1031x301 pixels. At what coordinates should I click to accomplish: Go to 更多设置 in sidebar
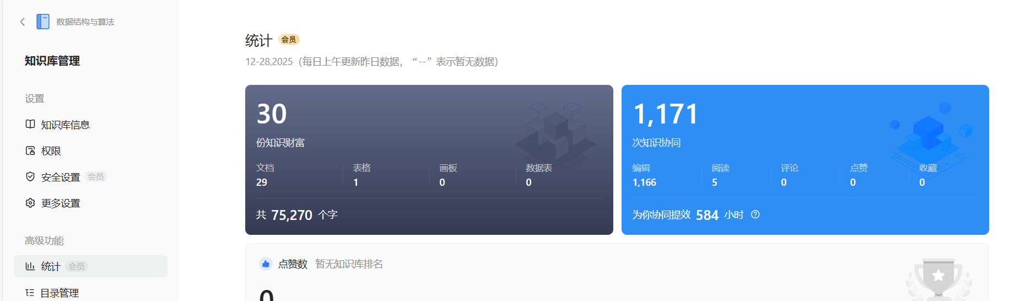pyautogui.click(x=61, y=203)
